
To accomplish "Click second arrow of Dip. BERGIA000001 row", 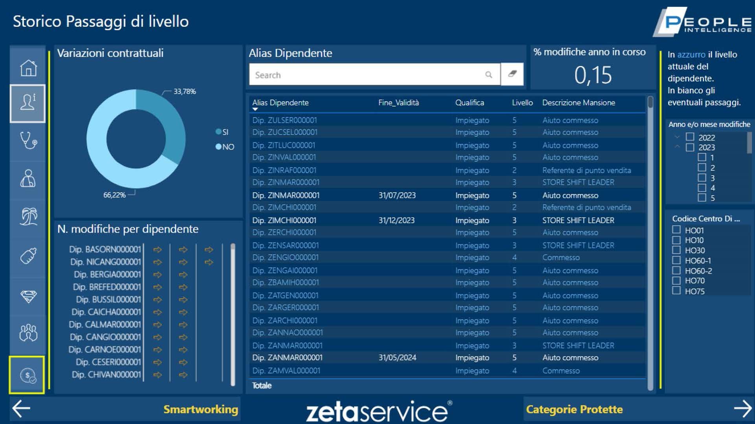I will [183, 275].
